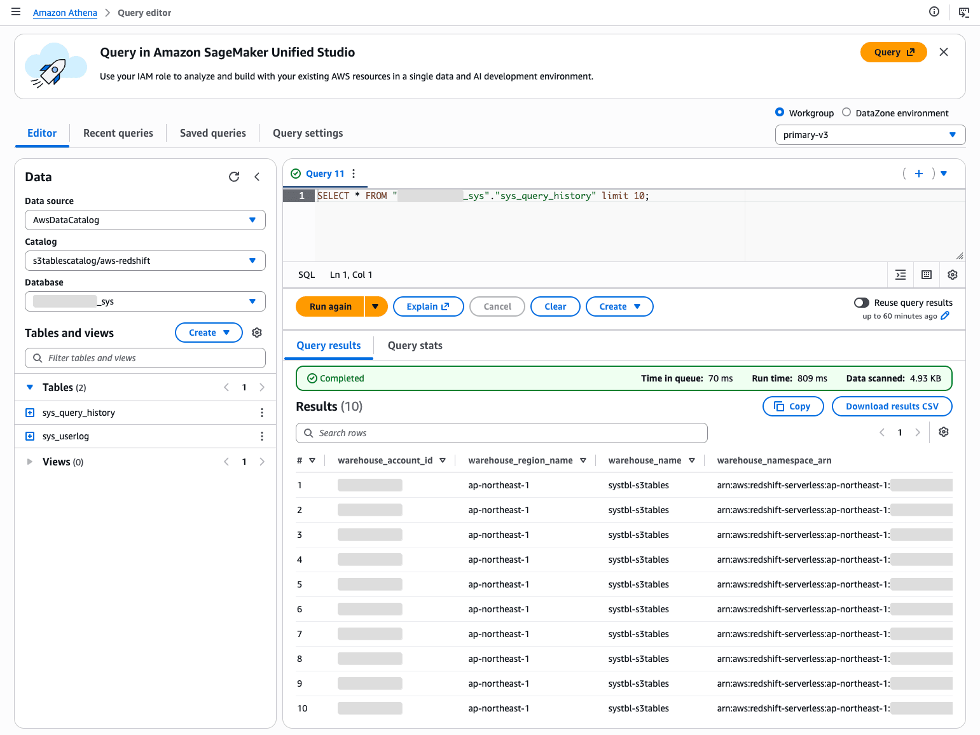The width and height of the screenshot is (980, 735).
Task: Go to next Tables page
Action: [x=262, y=387]
